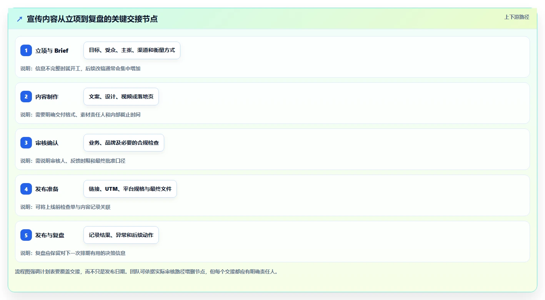Click the 链接、UTM、平台规格与最终文件 chip
The width and height of the screenshot is (545, 300).
[x=130, y=189]
